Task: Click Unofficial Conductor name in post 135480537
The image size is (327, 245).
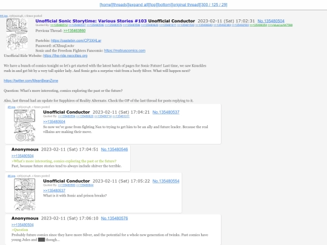Action: (x=67, y=112)
